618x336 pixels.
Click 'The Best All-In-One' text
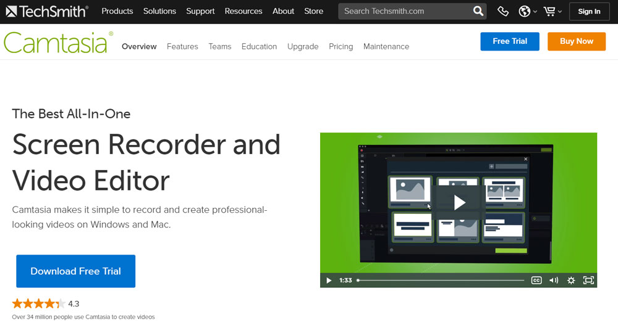71,113
